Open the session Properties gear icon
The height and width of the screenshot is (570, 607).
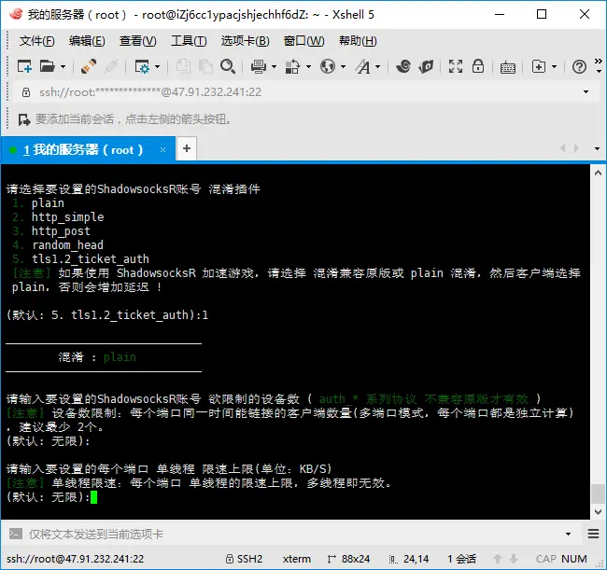tap(142, 66)
